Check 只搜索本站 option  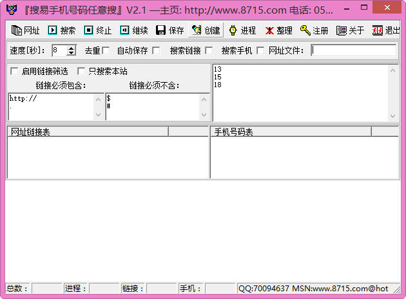coord(81,71)
